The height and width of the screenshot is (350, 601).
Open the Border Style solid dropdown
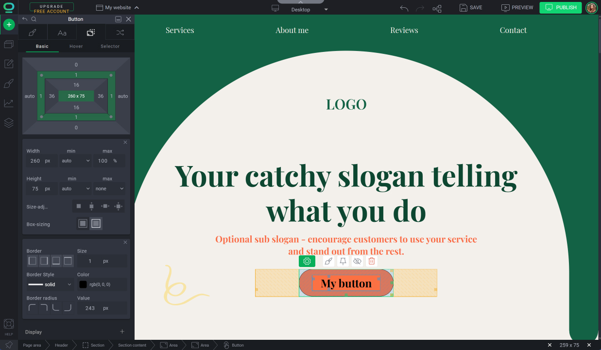tap(50, 284)
